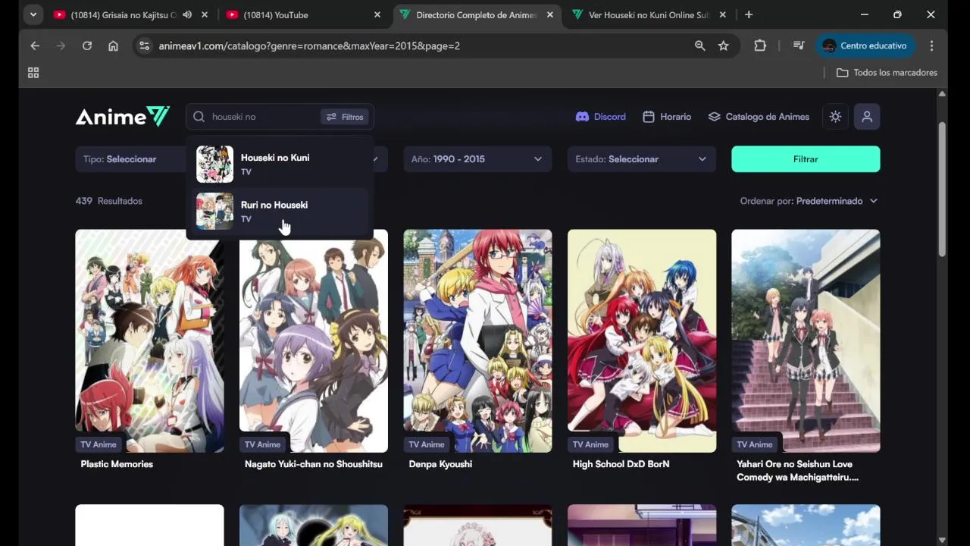Mute the Grisaia no Kajitsu tab audio icon

[187, 14]
